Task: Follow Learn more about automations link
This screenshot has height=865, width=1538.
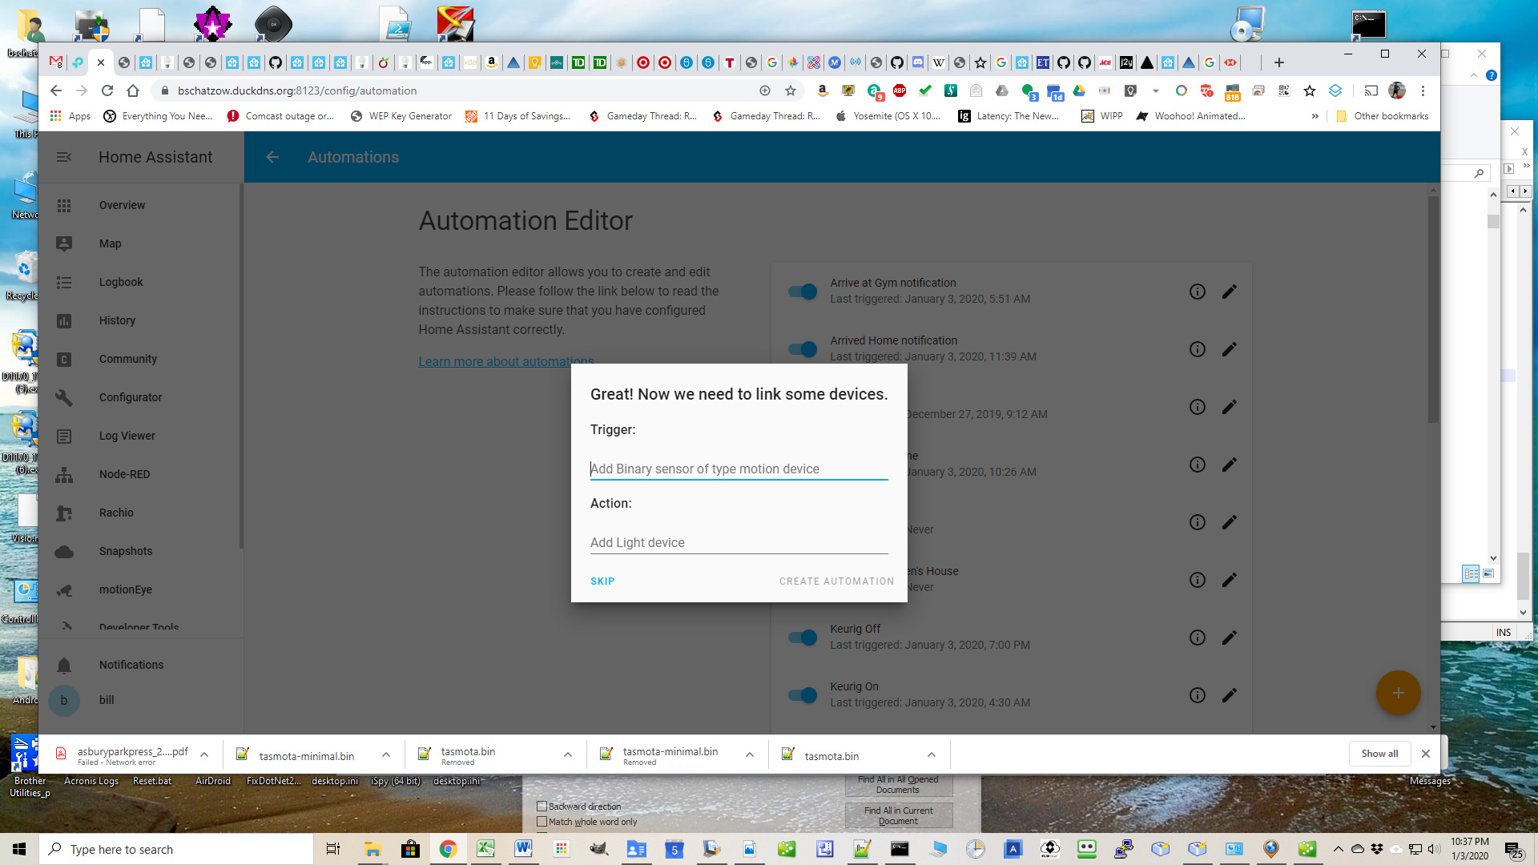Action: tap(506, 362)
